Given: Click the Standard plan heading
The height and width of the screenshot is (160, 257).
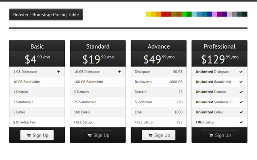Looking at the screenshot, I should (x=98, y=47).
